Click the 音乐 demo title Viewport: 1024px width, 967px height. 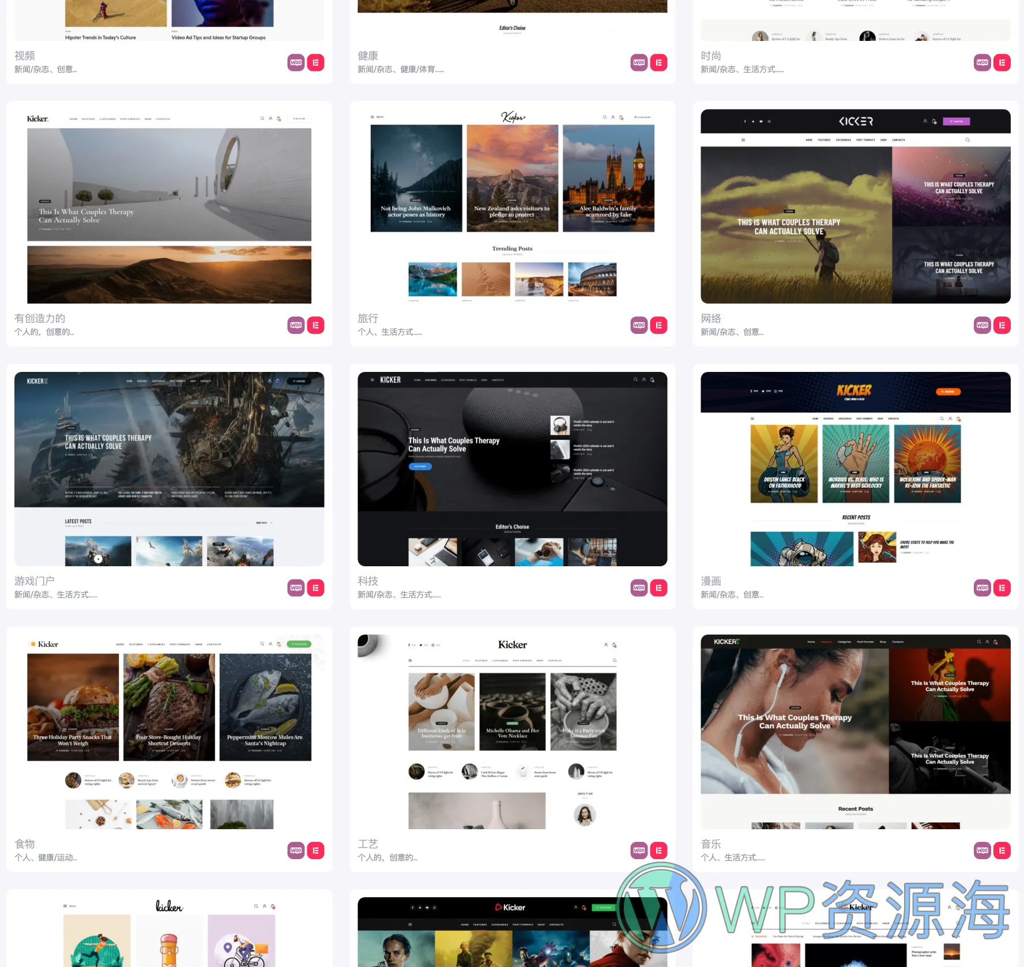(x=711, y=844)
